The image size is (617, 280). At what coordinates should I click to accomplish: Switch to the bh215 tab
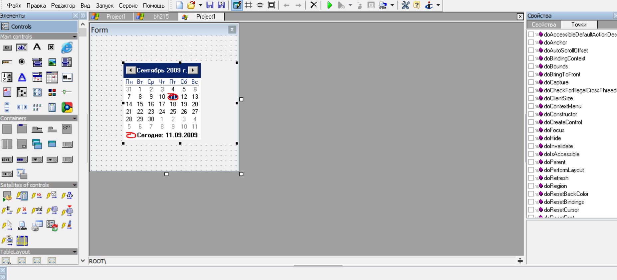[x=161, y=17]
